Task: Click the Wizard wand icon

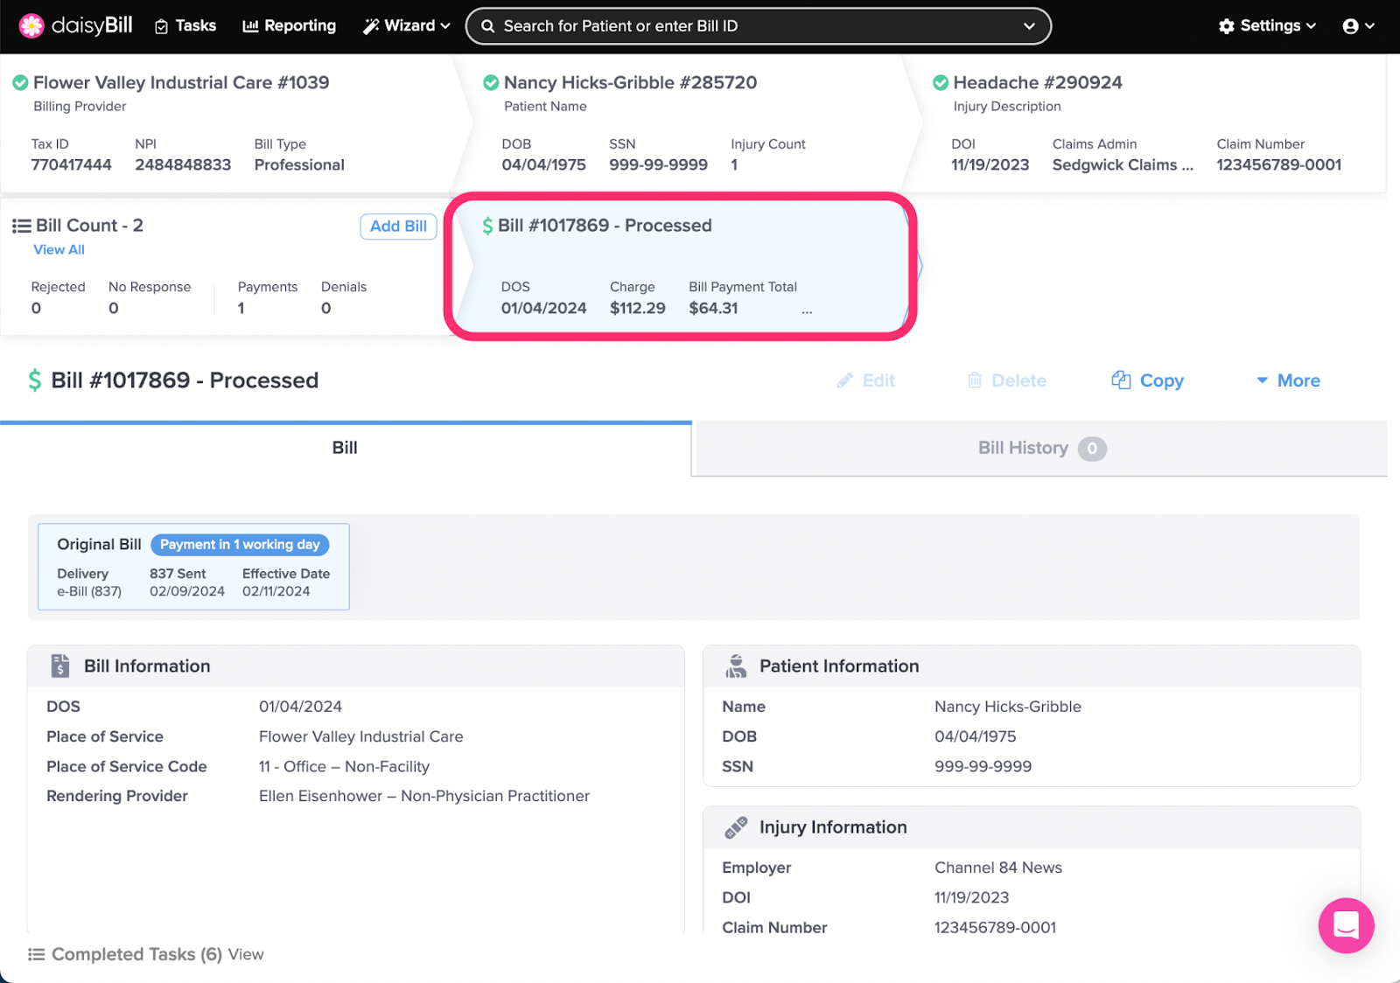Action: (x=371, y=26)
